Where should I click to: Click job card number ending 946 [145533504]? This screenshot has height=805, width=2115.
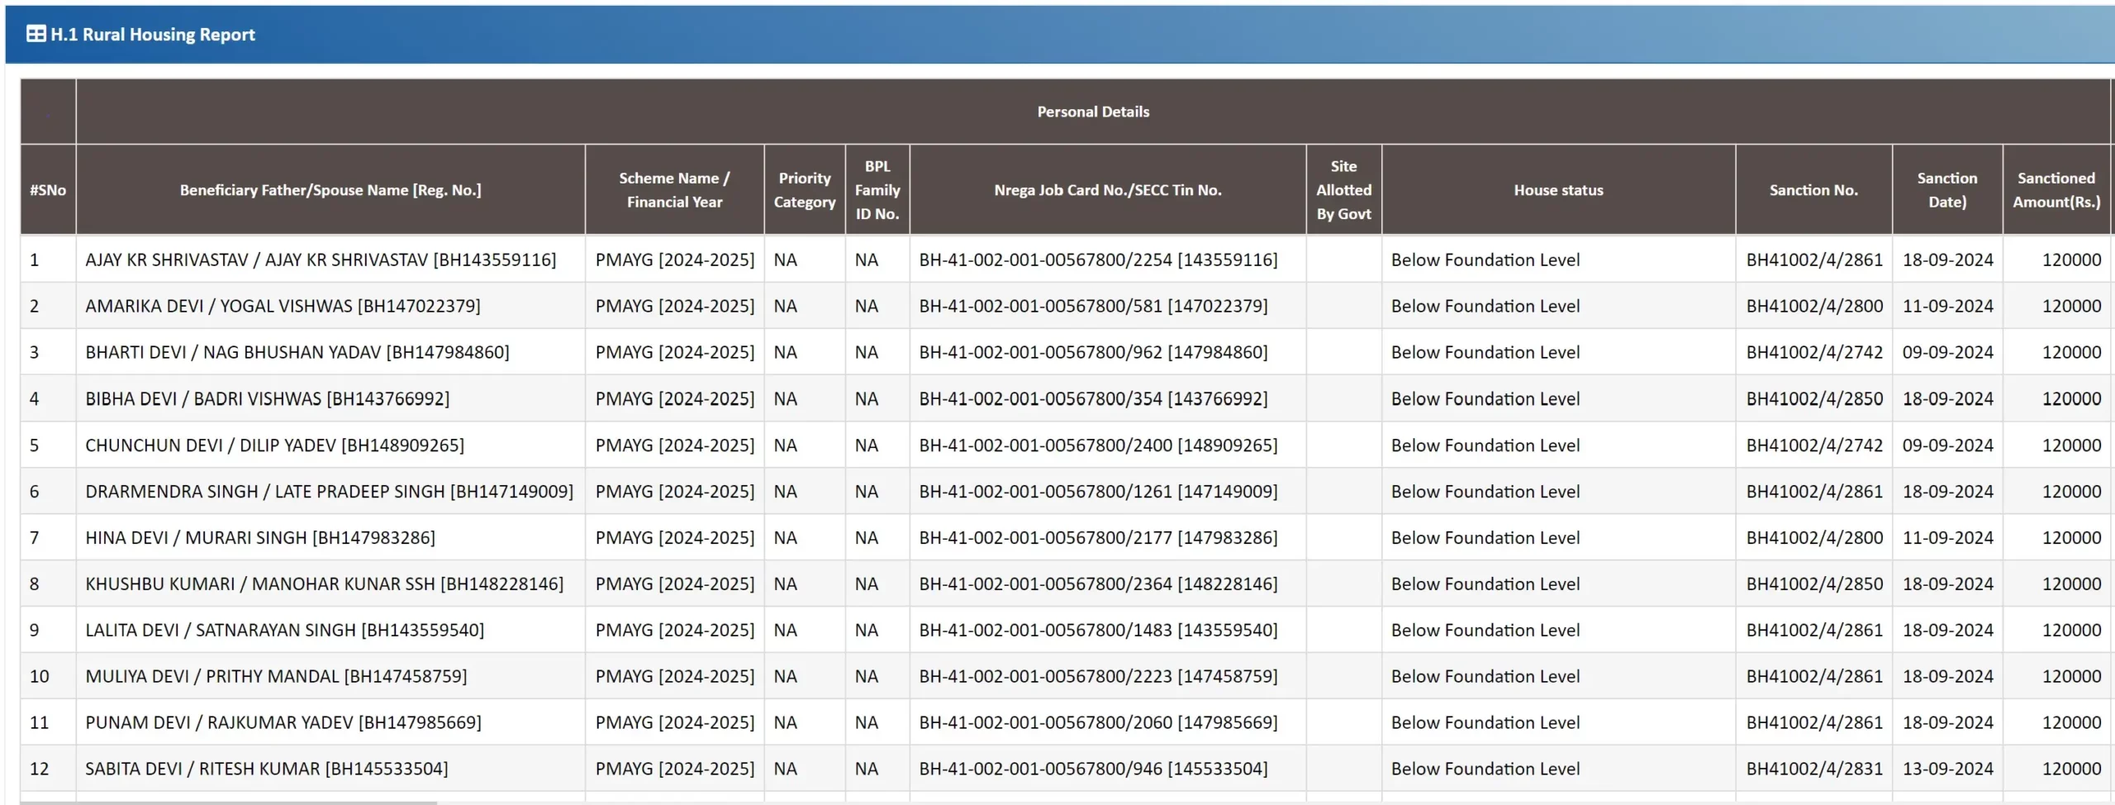point(1093,769)
